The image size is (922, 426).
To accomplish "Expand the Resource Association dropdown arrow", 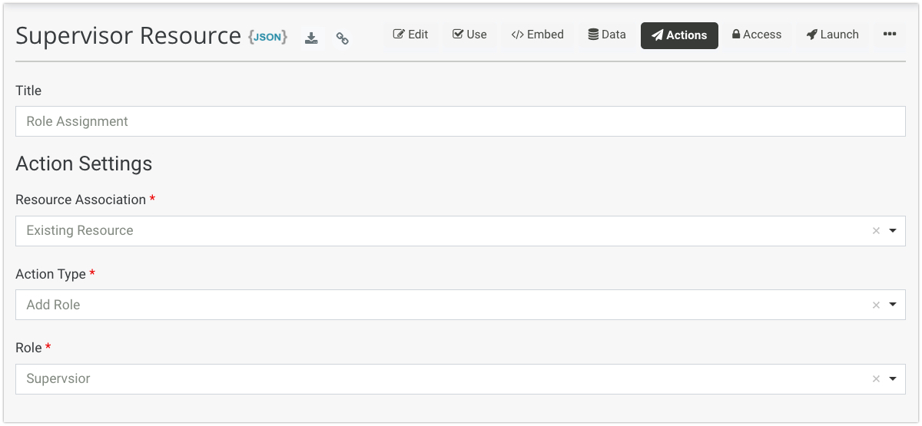I will point(893,231).
